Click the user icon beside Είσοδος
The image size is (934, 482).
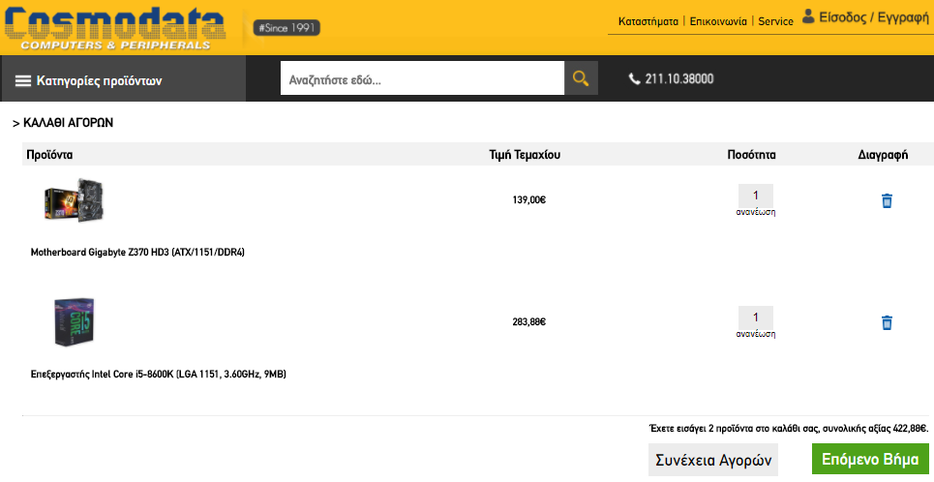coord(808,16)
